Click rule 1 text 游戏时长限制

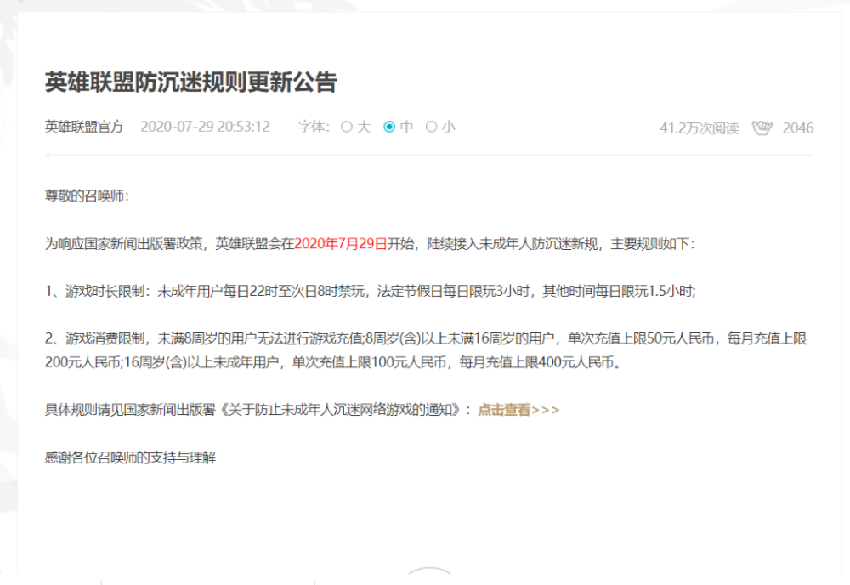point(105,292)
